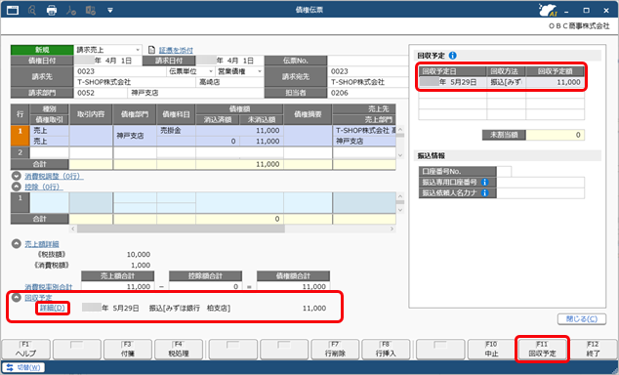Click the F12 終了 function key
This screenshot has width=619, height=375.
tap(593, 350)
